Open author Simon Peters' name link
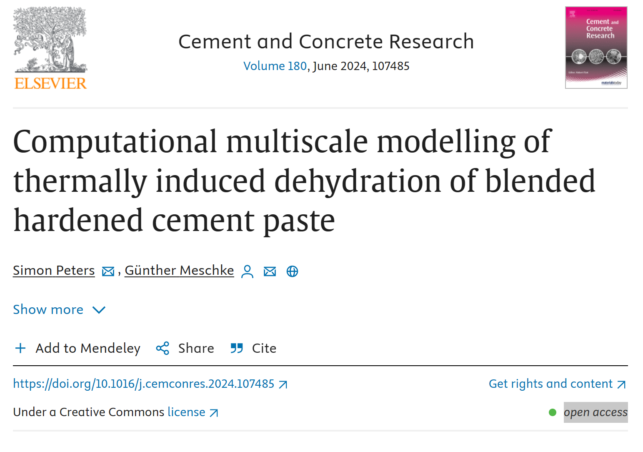643x452 pixels. 54,270
